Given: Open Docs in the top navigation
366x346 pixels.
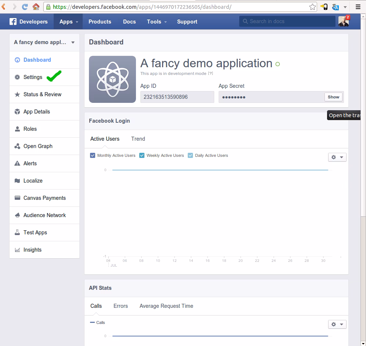Looking at the screenshot, I should point(130,22).
